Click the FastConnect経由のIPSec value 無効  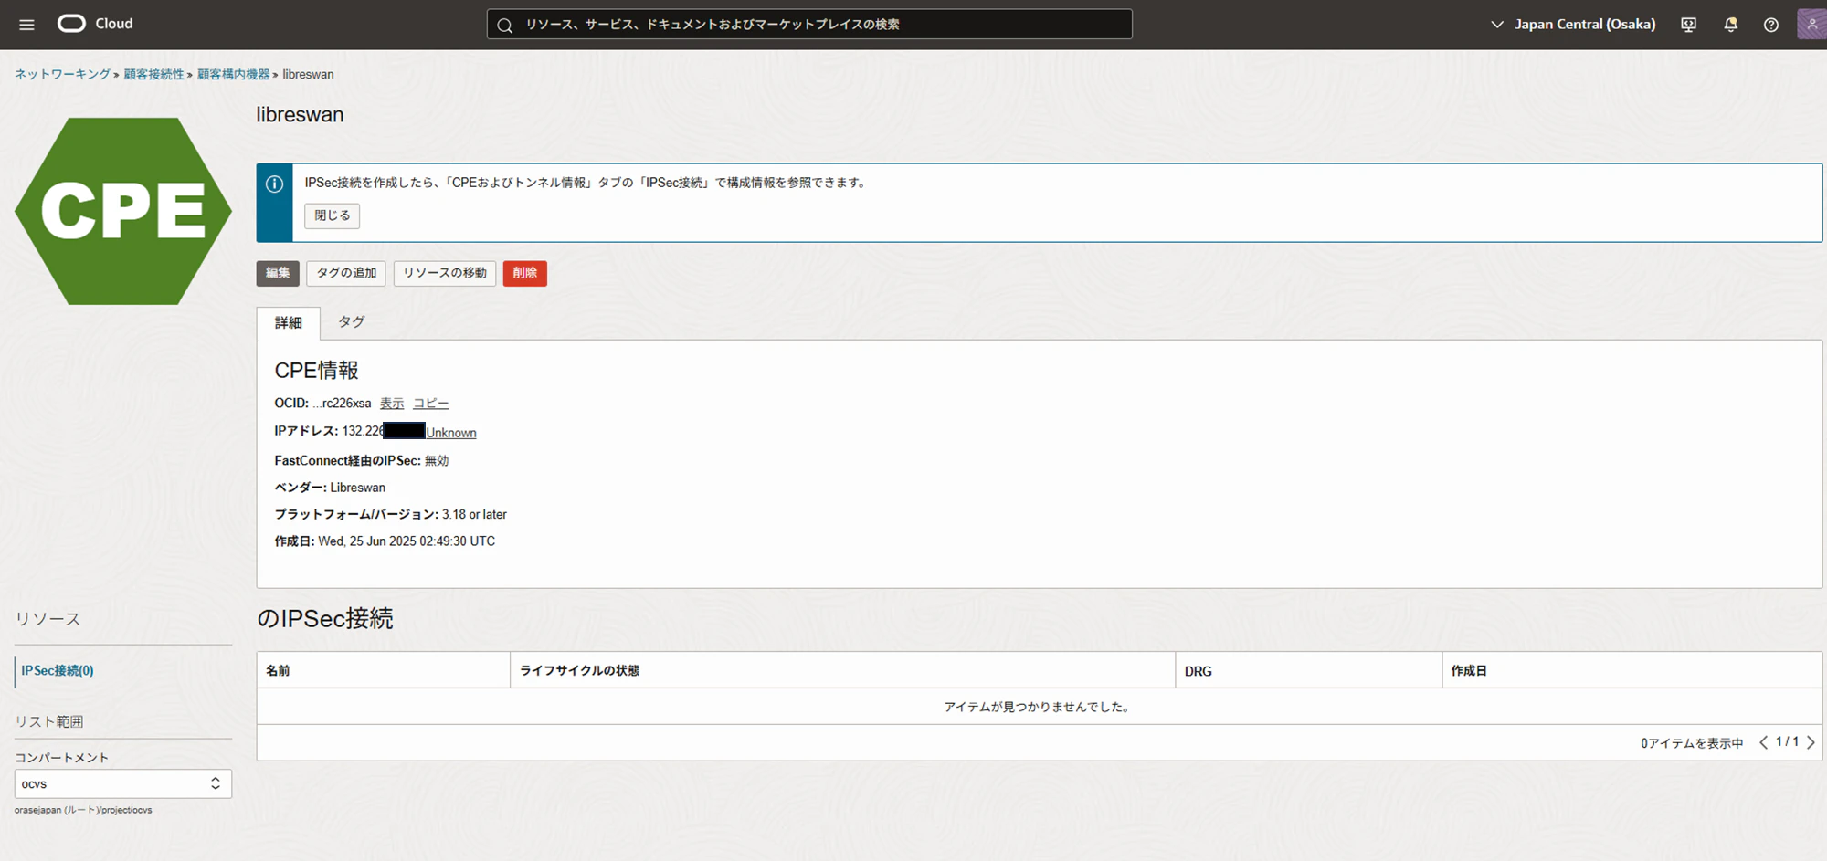(437, 461)
